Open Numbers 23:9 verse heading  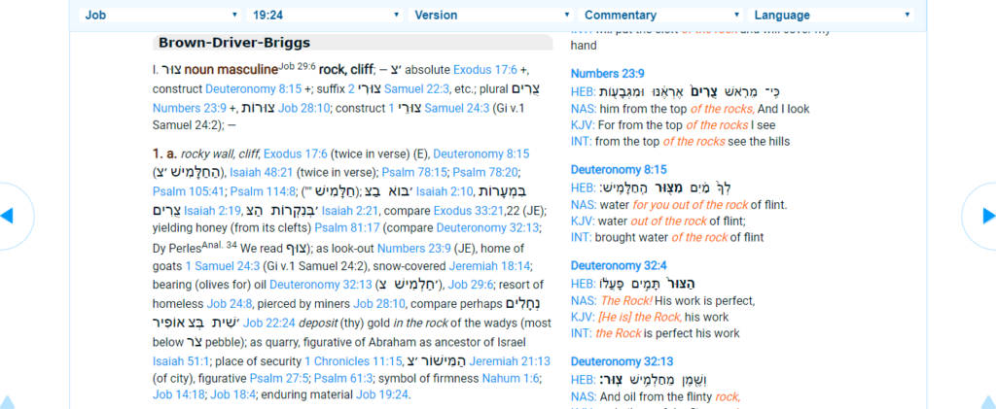[x=607, y=74]
